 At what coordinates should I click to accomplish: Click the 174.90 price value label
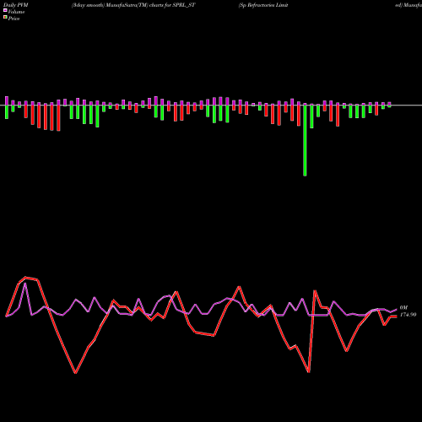tap(408, 315)
